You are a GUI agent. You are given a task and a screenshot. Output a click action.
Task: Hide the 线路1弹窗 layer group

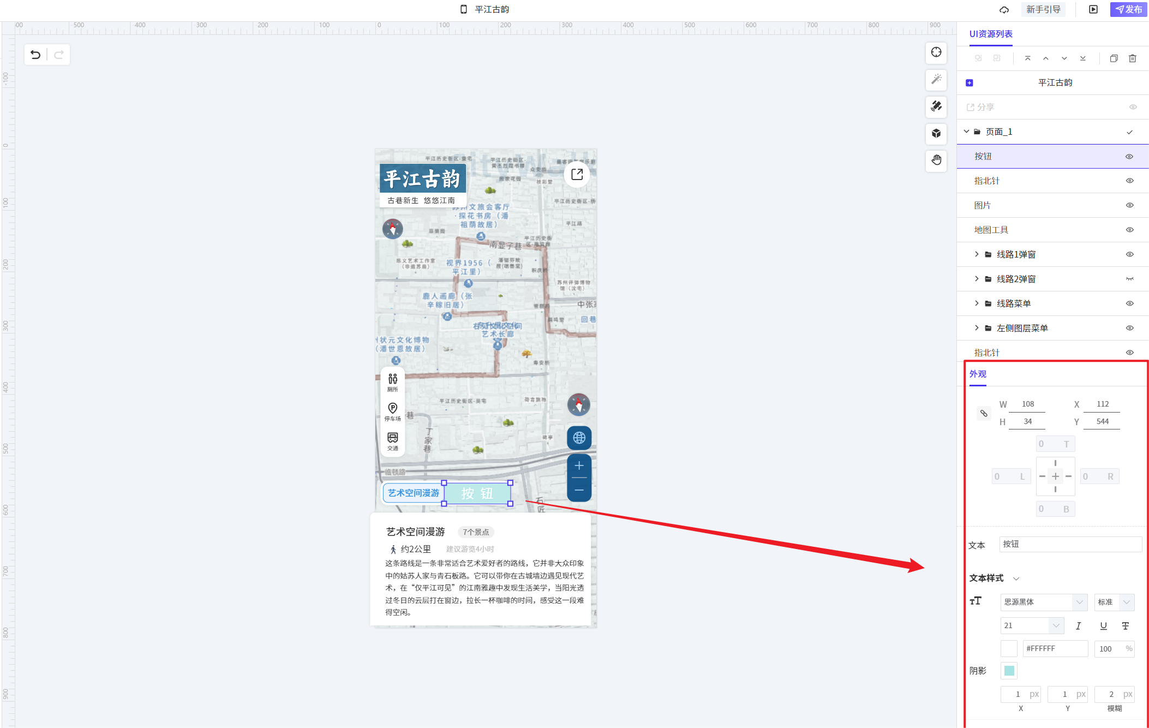tap(1129, 254)
